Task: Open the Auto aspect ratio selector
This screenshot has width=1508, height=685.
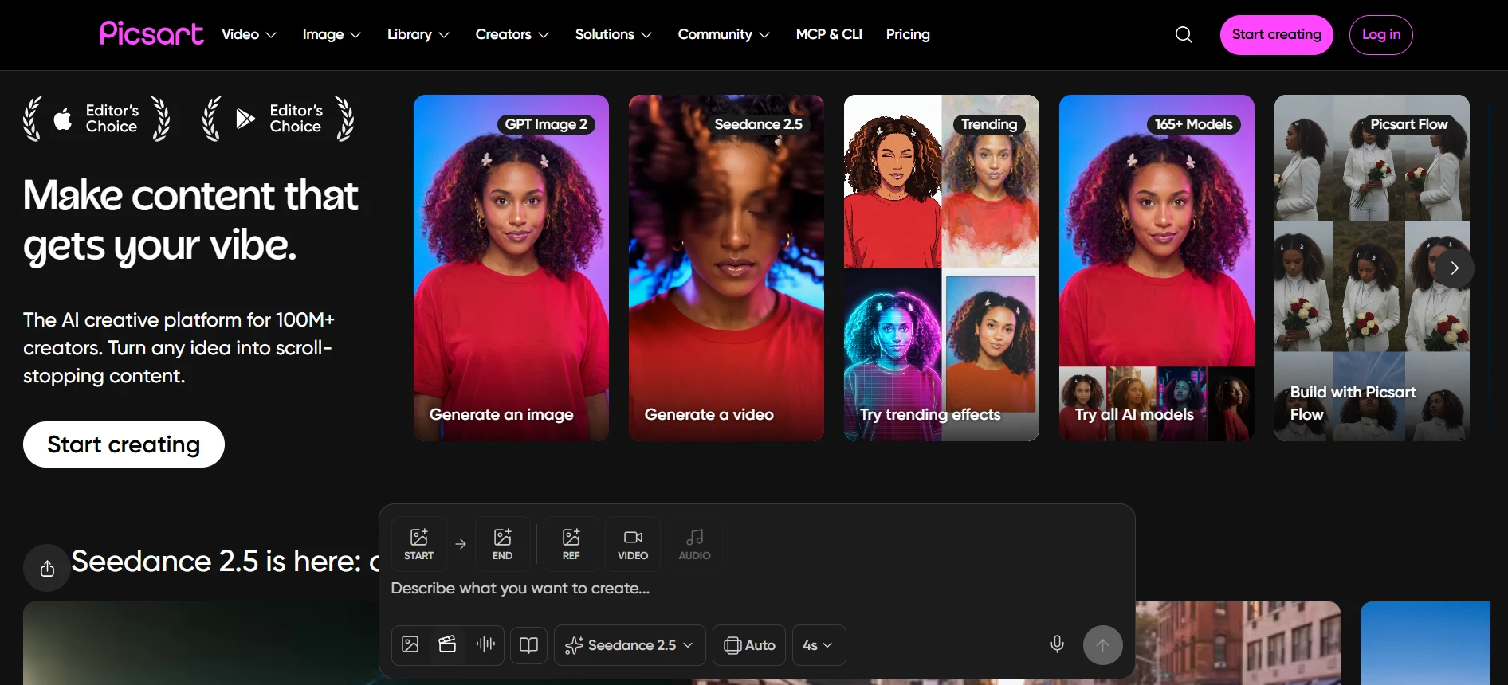Action: pyautogui.click(x=749, y=645)
